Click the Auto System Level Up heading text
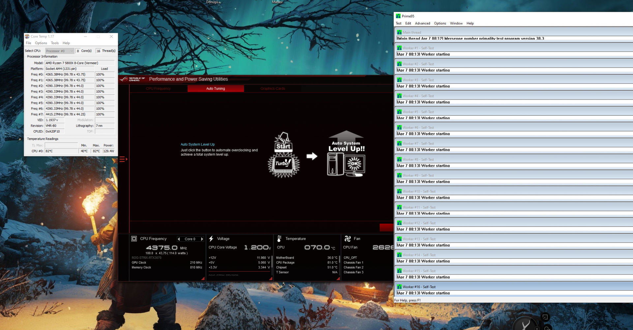 (x=197, y=144)
